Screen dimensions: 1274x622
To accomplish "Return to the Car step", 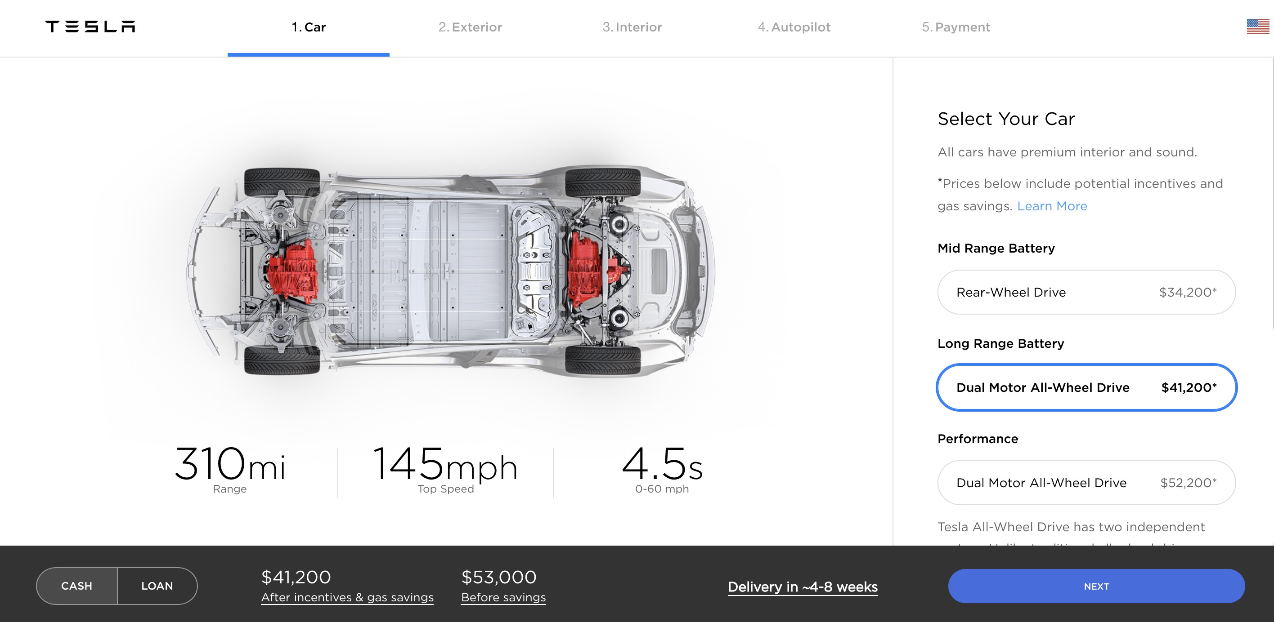I will (x=308, y=27).
